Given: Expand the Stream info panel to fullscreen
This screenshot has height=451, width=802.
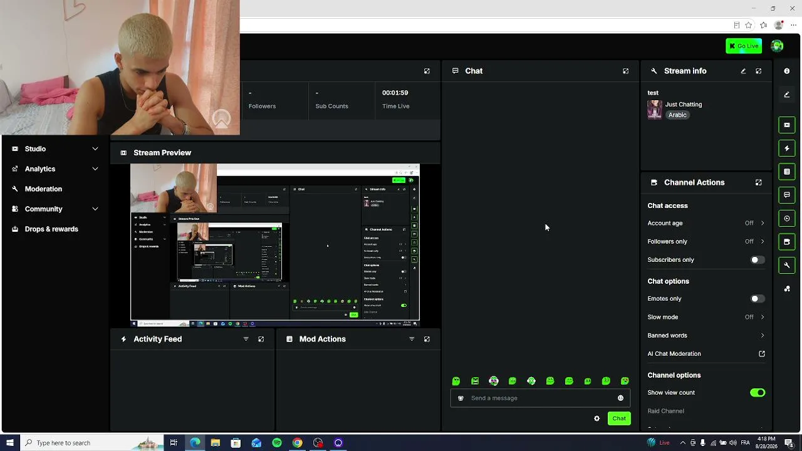Looking at the screenshot, I should 758,71.
